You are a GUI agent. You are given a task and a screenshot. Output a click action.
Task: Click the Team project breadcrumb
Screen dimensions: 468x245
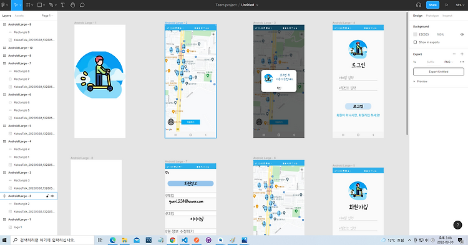click(226, 5)
